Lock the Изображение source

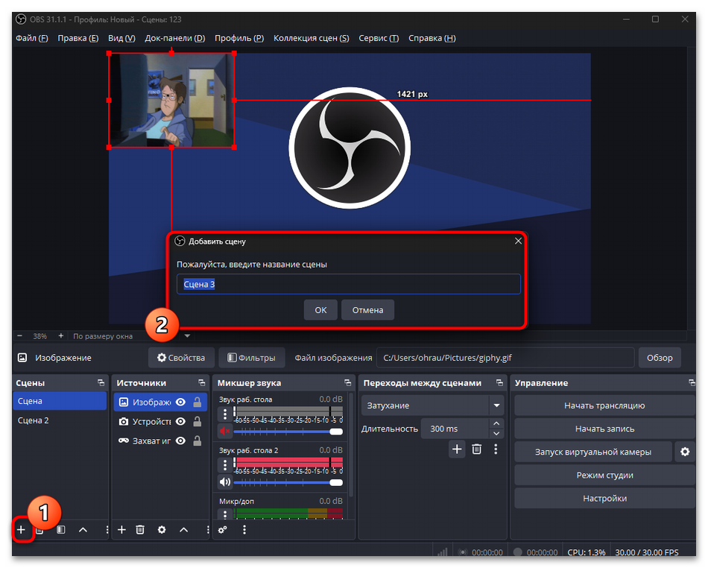pos(197,402)
